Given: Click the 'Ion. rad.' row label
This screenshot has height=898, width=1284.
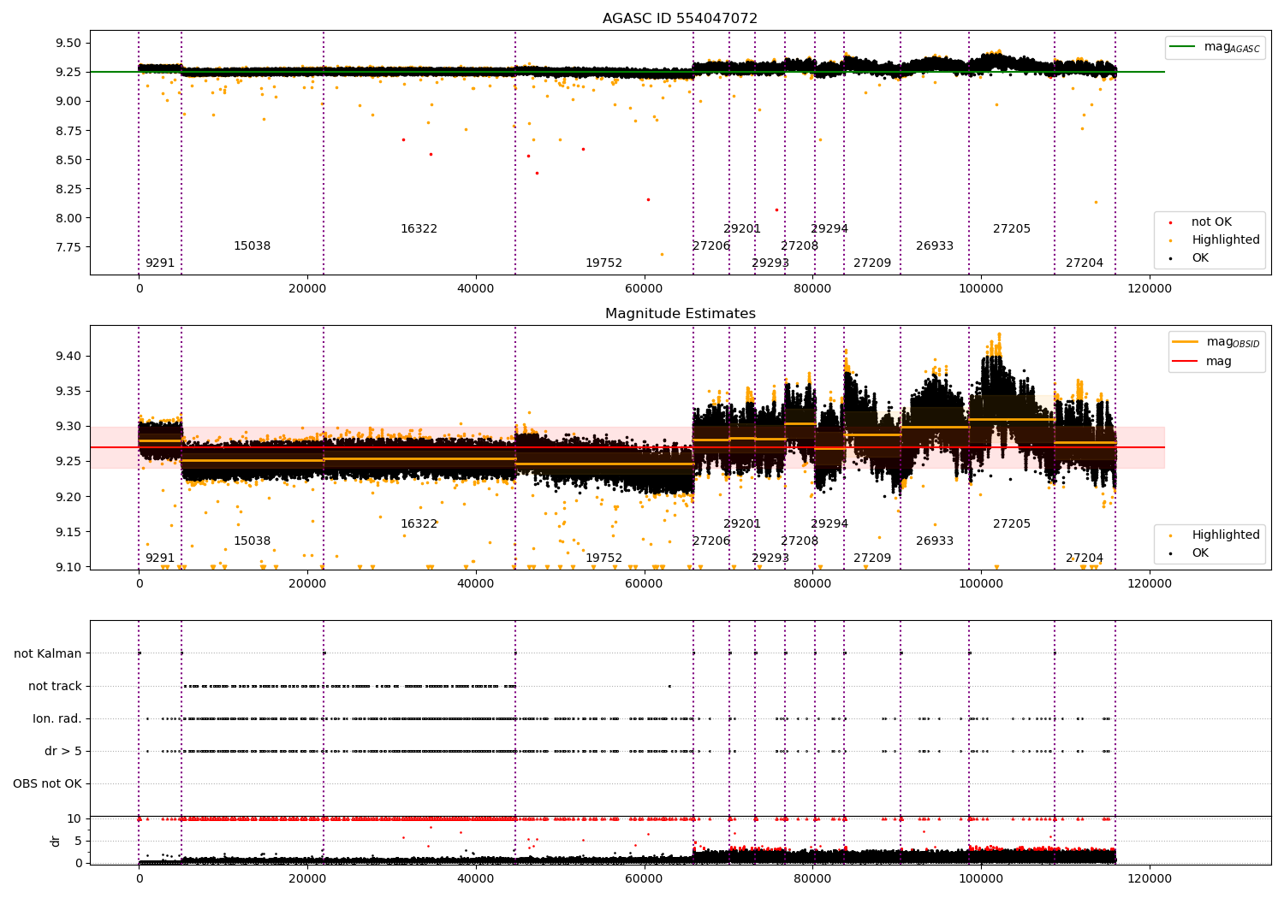Looking at the screenshot, I should coord(57,719).
